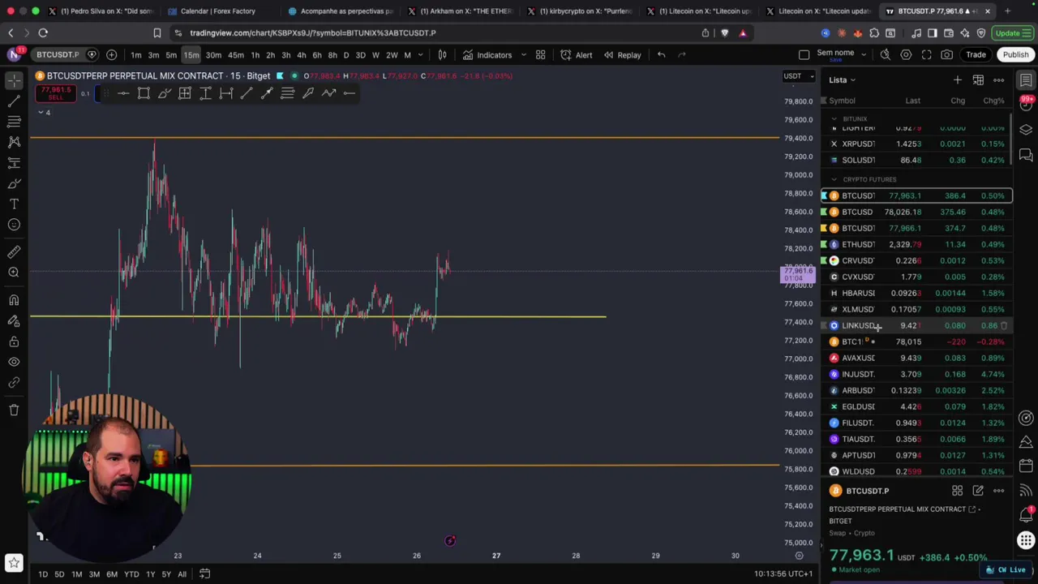Open the Sem nome layout dropdown
This screenshot has height=584, width=1038.
coord(863,54)
